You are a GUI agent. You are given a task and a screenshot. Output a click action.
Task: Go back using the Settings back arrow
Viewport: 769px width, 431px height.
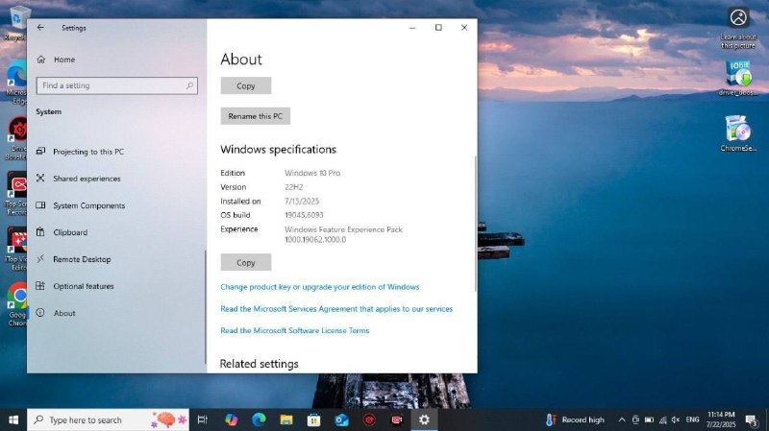click(40, 28)
